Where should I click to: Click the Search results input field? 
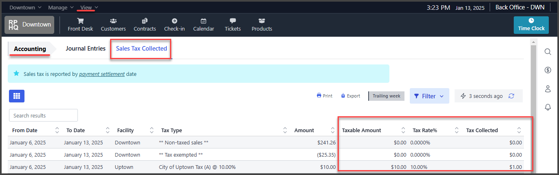pos(43,115)
